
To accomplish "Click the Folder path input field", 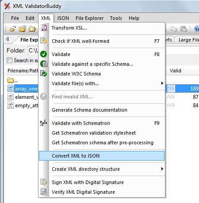I will pos(33,50).
